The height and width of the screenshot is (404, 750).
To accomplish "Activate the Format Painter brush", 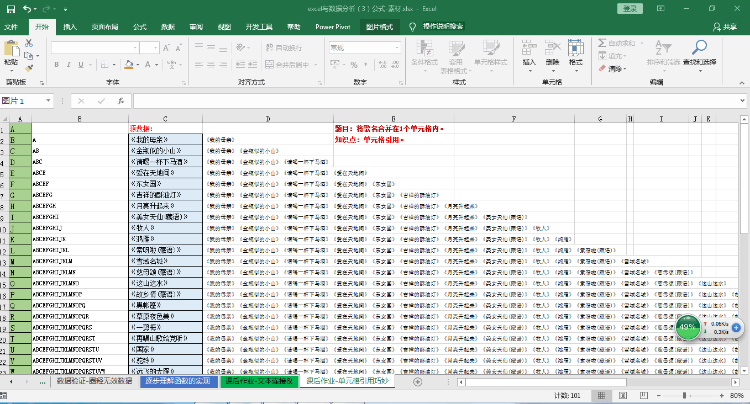I will [x=29, y=68].
